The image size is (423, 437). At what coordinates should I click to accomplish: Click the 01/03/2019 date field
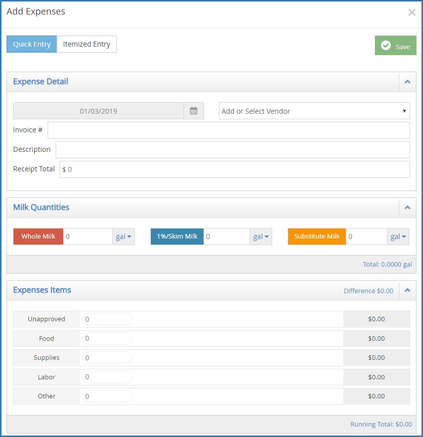pos(98,111)
